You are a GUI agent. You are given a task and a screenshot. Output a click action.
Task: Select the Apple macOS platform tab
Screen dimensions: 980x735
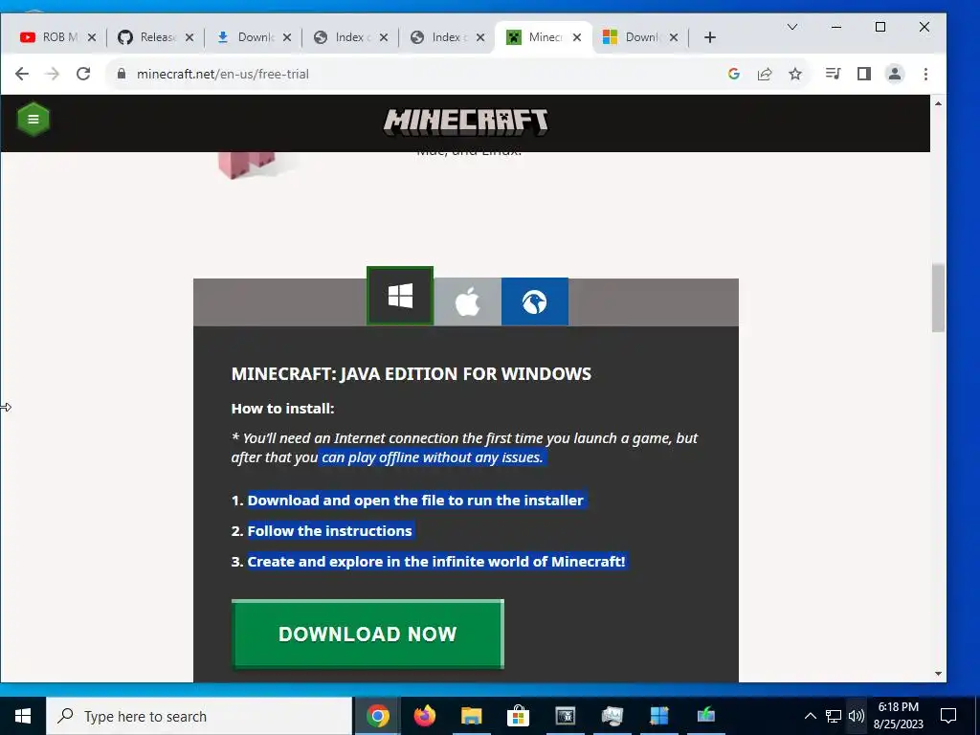(467, 302)
